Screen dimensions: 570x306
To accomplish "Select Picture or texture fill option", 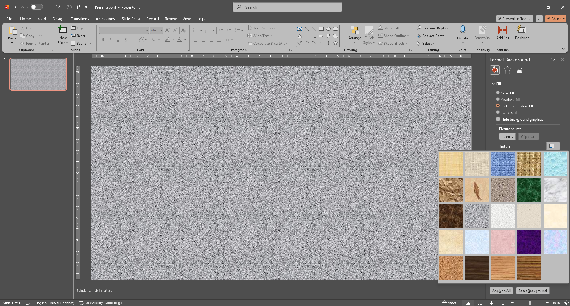I will [514, 106].
